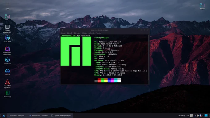Open the Uçbirim menu in terminal
Screen dimensions: 210x118
[x=84, y=33]
